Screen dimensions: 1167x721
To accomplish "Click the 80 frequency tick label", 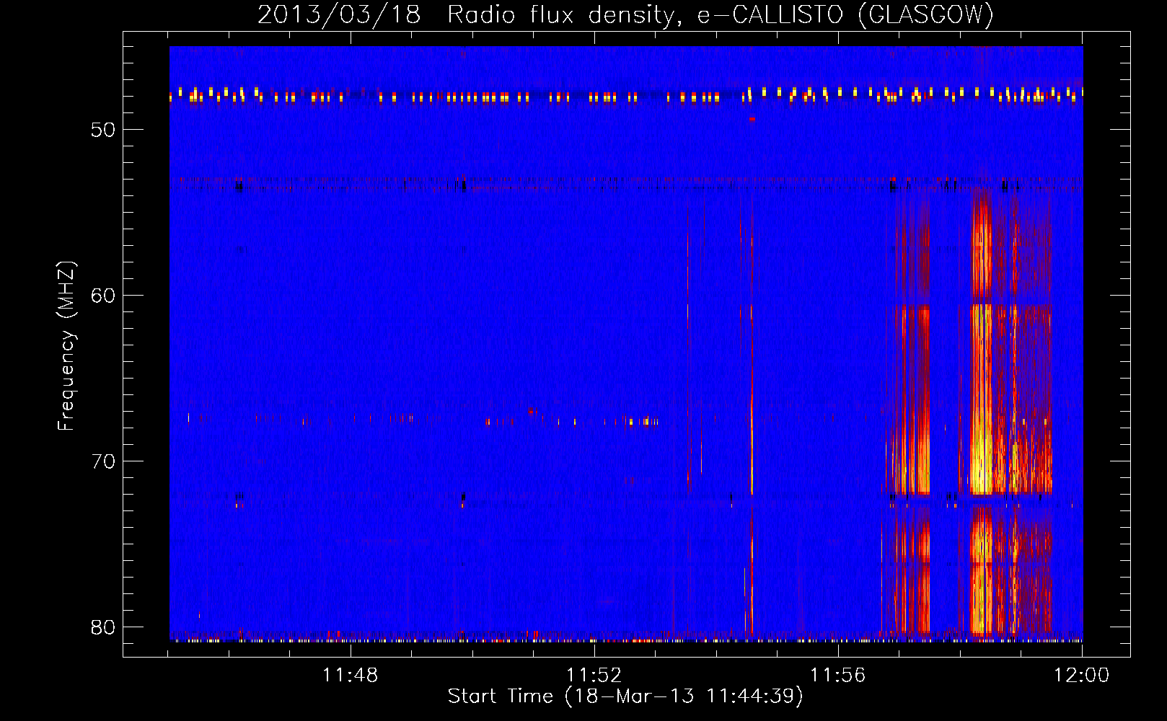I will (x=103, y=627).
